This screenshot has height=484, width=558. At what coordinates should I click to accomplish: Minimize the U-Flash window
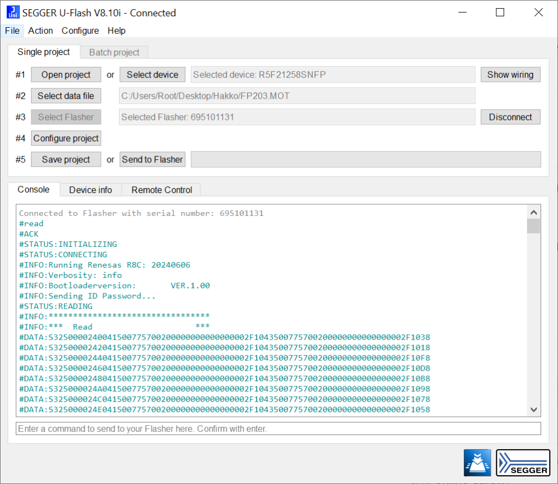[462, 13]
